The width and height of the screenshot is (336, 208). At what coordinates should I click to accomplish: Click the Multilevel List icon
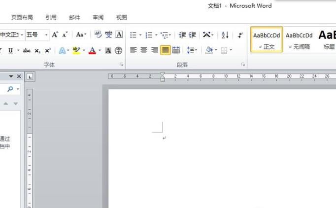[x=166, y=35]
